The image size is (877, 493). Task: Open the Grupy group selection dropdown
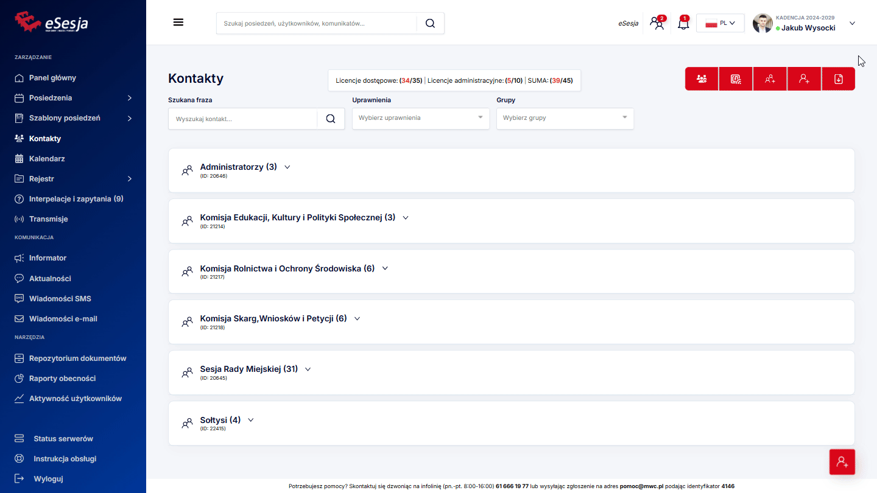(x=565, y=118)
